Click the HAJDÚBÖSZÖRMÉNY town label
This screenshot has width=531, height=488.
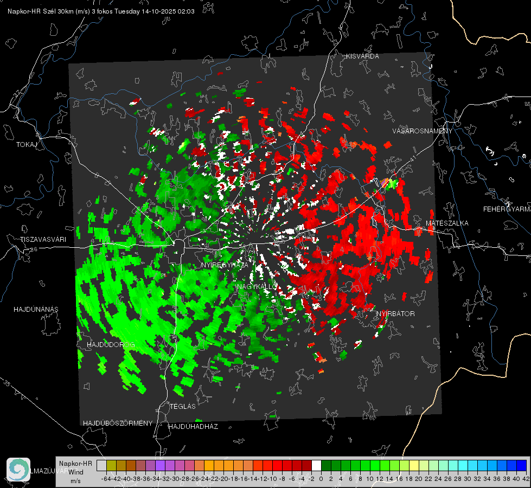coord(118,423)
